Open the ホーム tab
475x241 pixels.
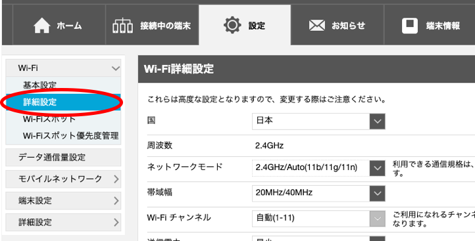pyautogui.click(x=59, y=25)
